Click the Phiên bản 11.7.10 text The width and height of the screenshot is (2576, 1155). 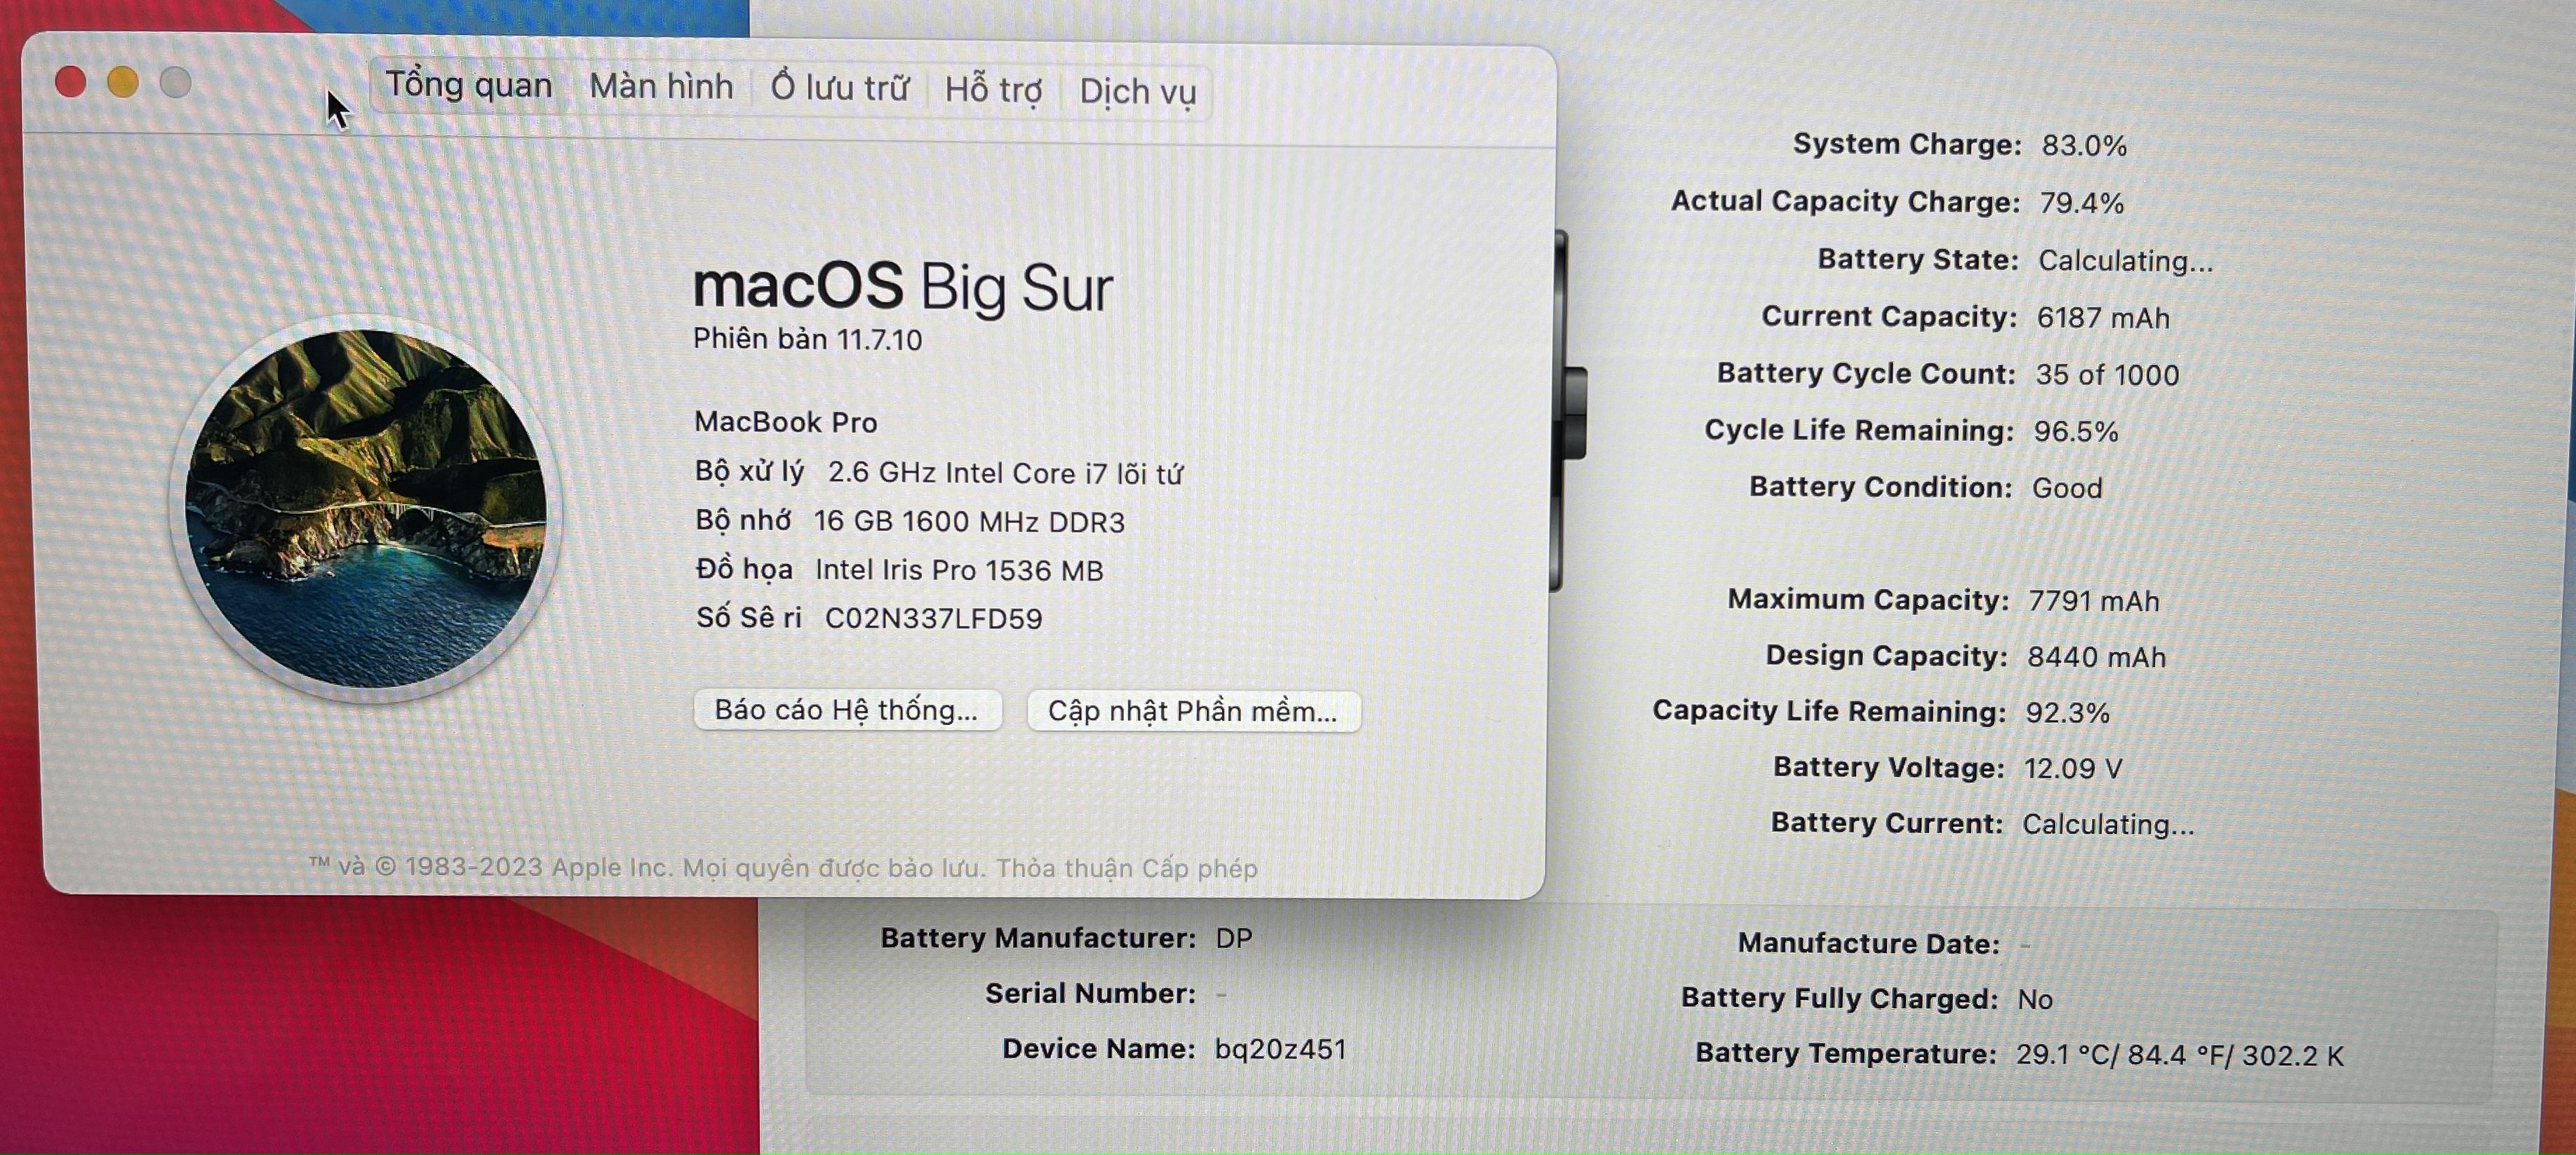808,340
